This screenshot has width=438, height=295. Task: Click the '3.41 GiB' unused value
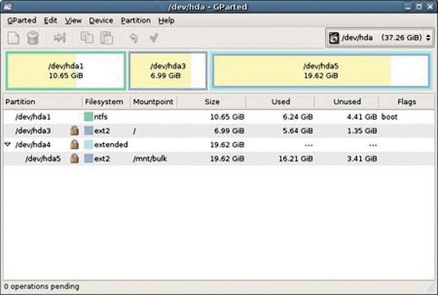pyautogui.click(x=362, y=159)
